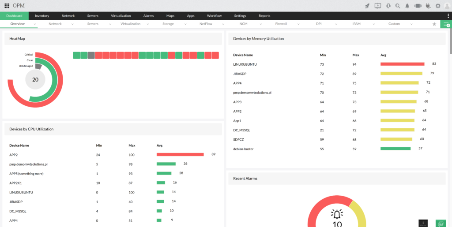This screenshot has width=452, height=227.
Task: Open the app grid launcher icon
Action: [x=7, y=6]
